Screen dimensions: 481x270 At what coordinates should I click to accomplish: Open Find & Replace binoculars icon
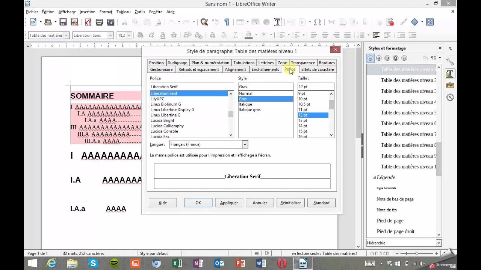pos(204,22)
